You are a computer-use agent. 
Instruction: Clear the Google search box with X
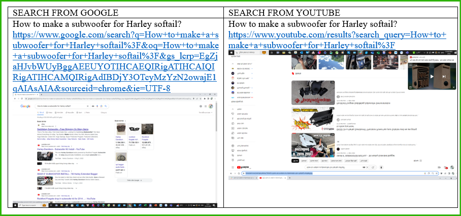88,106
